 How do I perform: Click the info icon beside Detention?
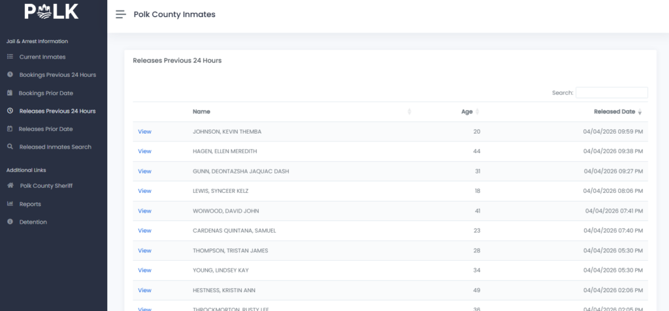pos(10,222)
